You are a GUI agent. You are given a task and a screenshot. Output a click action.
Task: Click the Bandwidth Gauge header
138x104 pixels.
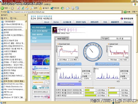[70, 84]
